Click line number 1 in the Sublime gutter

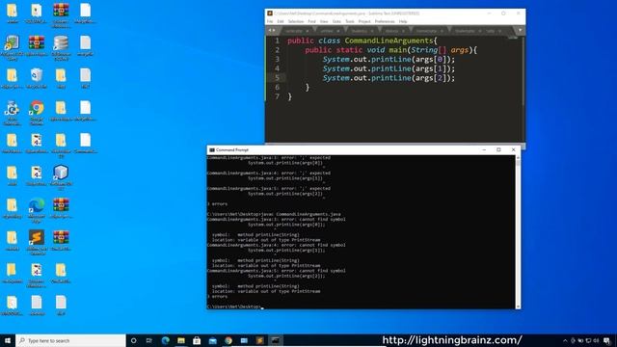278,40
